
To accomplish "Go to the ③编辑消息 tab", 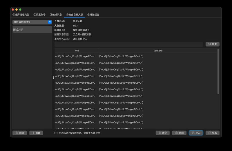I will click(x=56, y=15).
